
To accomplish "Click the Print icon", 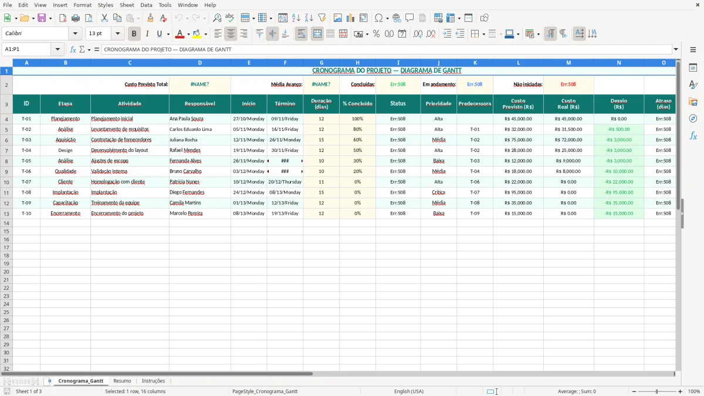I will (x=76, y=18).
